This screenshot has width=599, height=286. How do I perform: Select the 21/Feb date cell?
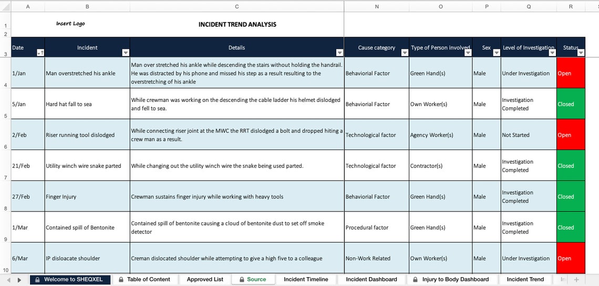(28, 165)
